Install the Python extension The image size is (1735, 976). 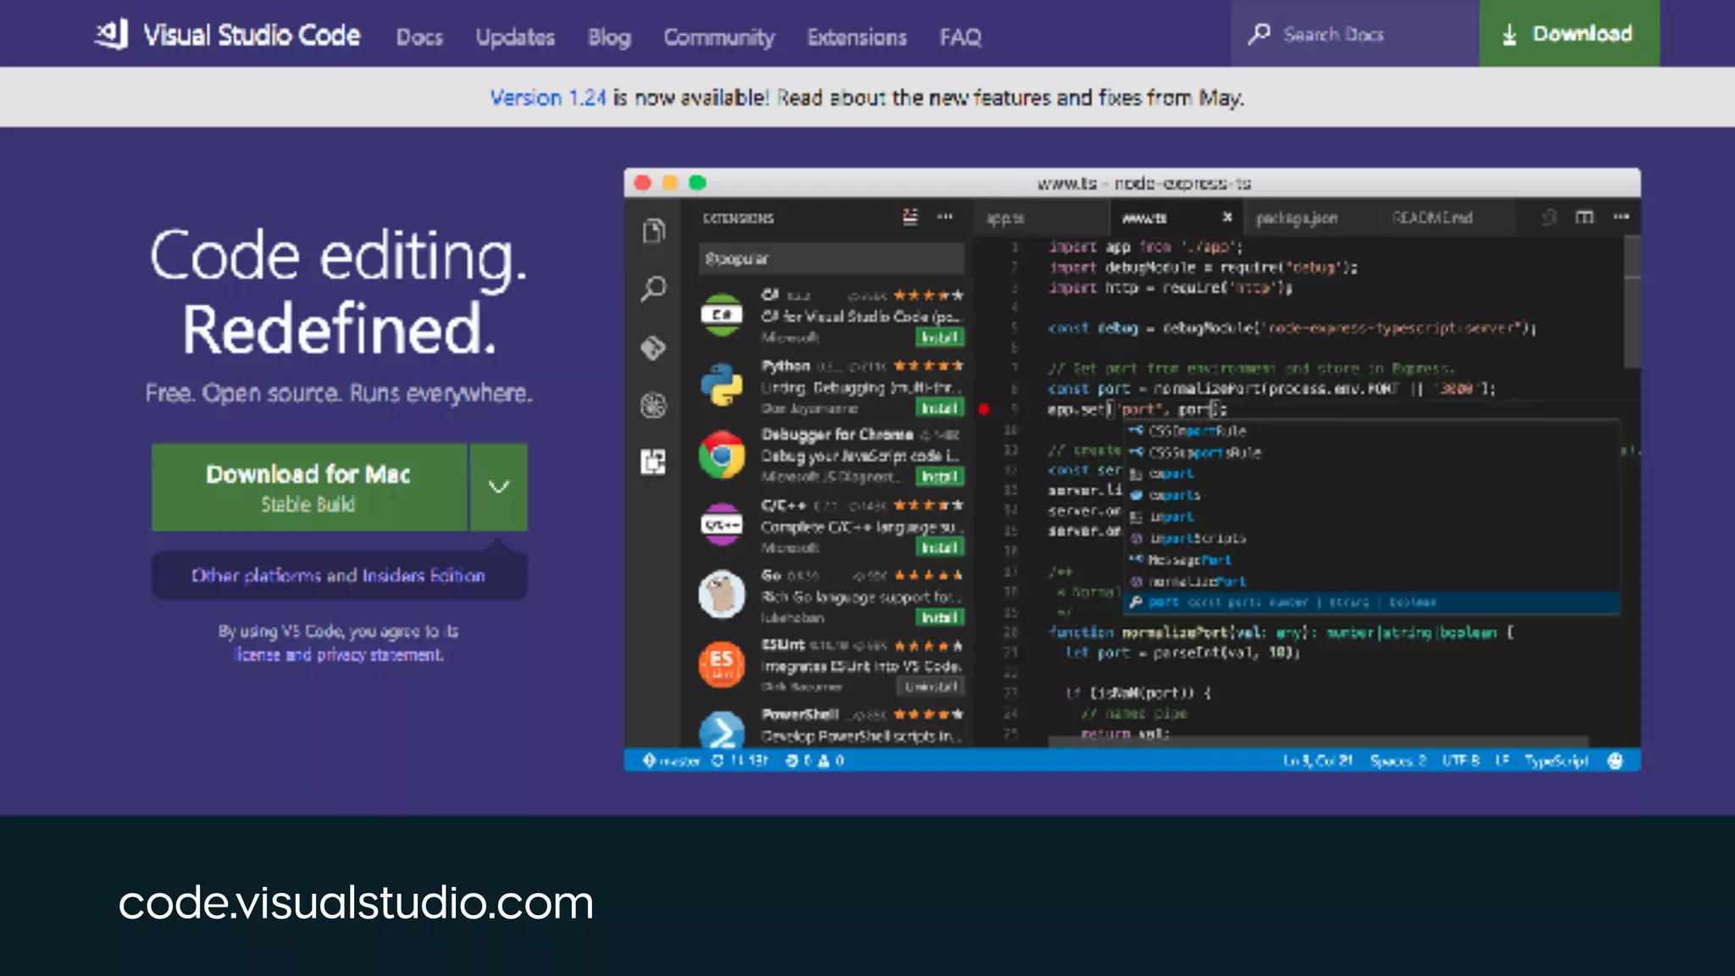click(x=940, y=408)
